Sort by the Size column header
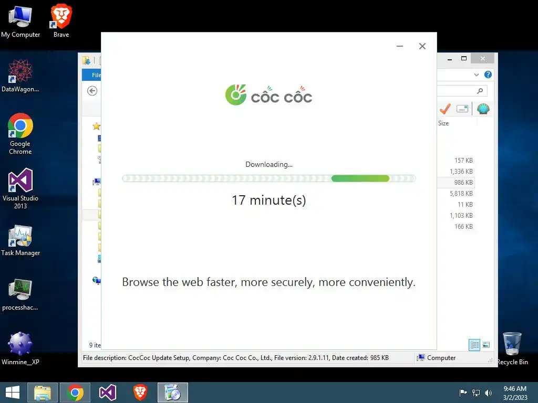The height and width of the screenshot is (403, 538). click(443, 123)
